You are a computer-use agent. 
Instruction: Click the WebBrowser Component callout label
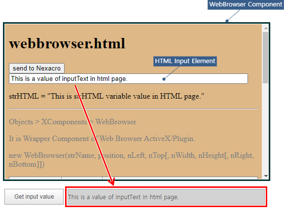[246, 4]
